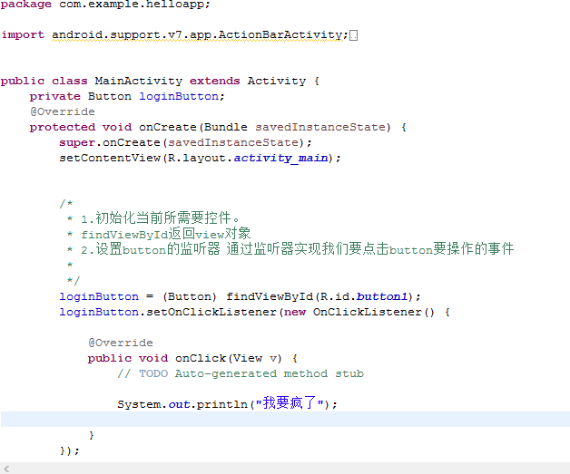570x474 pixels.
Task: Click the 'setContentView' method call
Action: [x=110, y=158]
